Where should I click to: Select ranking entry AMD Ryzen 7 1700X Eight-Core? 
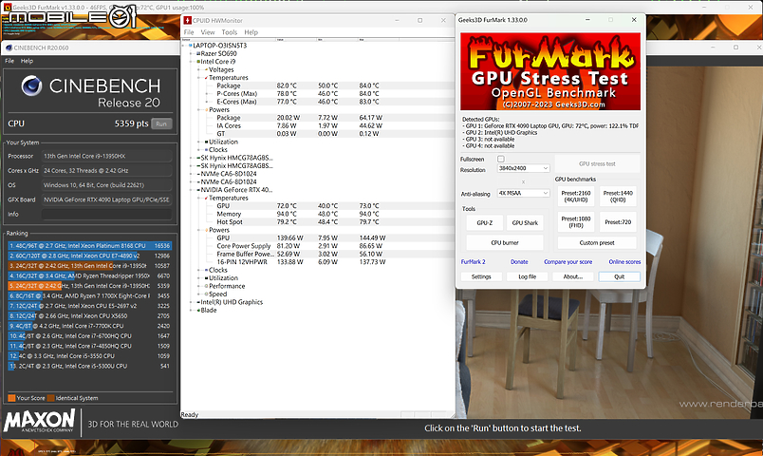point(89,295)
